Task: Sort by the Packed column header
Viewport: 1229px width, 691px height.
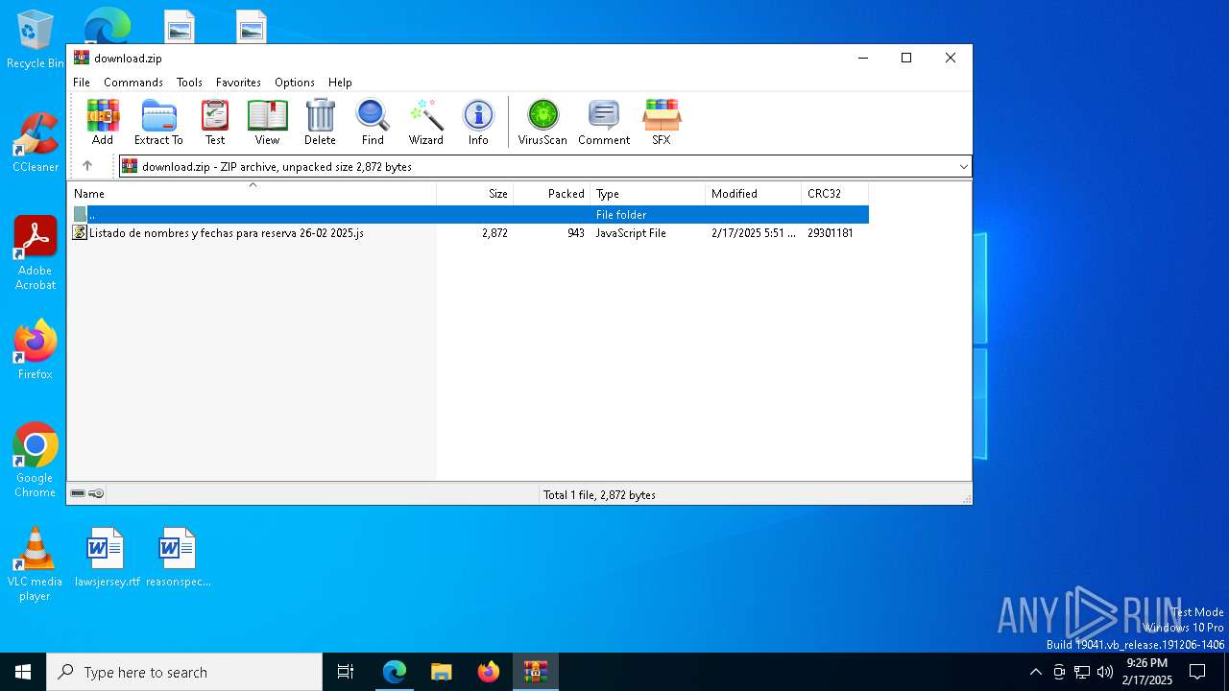Action: pyautogui.click(x=552, y=194)
